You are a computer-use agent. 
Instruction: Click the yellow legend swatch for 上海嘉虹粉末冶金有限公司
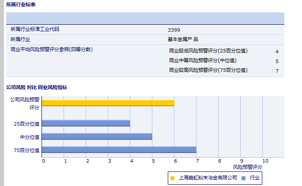(172, 178)
